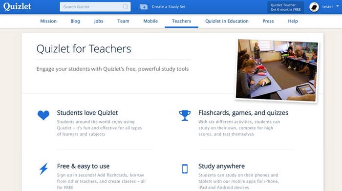The image size is (342, 191).
Task: Click the Sign up in seconds paragraph
Action: click(101, 181)
